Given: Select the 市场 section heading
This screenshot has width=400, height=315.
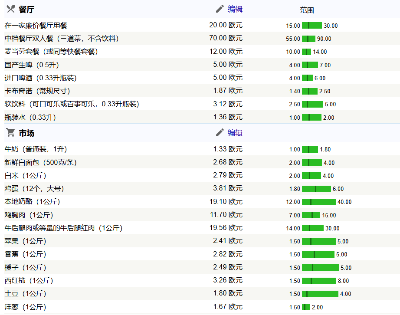Looking at the screenshot, I should click(x=26, y=133).
